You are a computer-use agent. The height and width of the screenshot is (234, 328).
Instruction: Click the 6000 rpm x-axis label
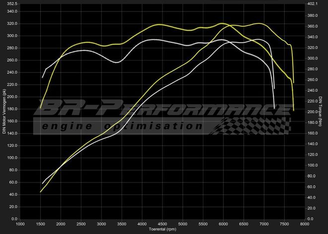click(x=223, y=224)
